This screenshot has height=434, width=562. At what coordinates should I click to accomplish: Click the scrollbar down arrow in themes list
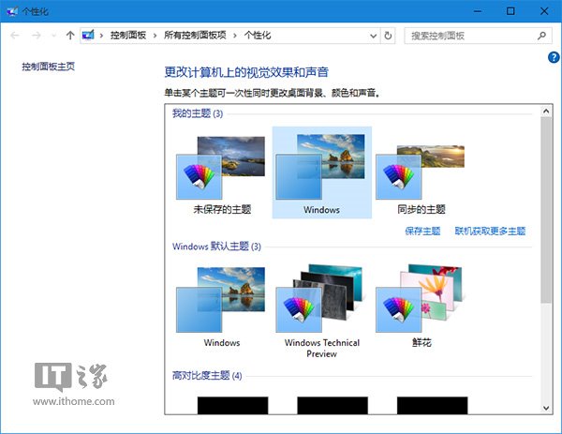point(546,408)
